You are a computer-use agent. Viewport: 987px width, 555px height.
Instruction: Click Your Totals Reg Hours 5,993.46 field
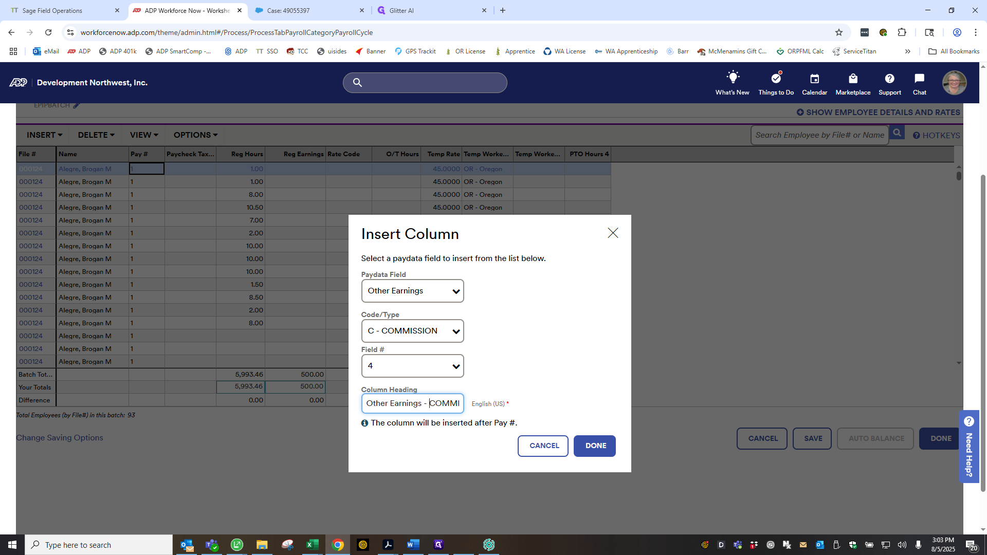click(241, 386)
